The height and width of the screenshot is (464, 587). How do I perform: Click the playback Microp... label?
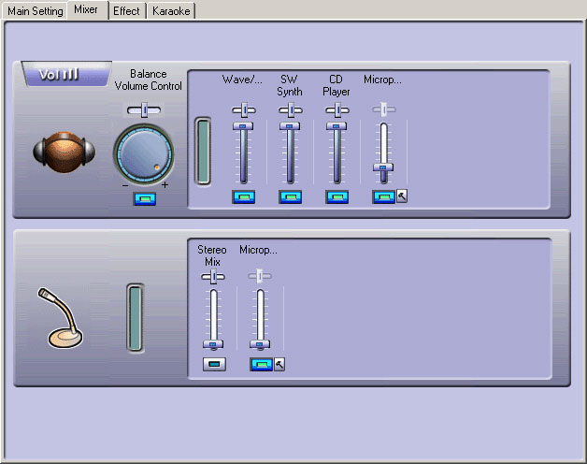pyautogui.click(x=382, y=80)
